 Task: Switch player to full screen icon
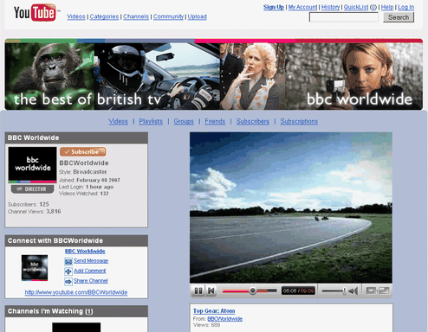(x=384, y=290)
